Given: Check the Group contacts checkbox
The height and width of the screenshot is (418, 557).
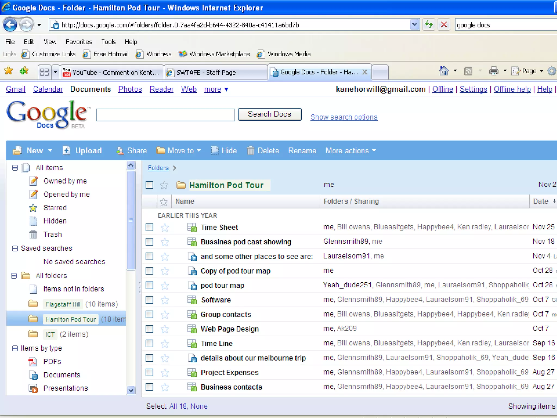Looking at the screenshot, I should 149,314.
